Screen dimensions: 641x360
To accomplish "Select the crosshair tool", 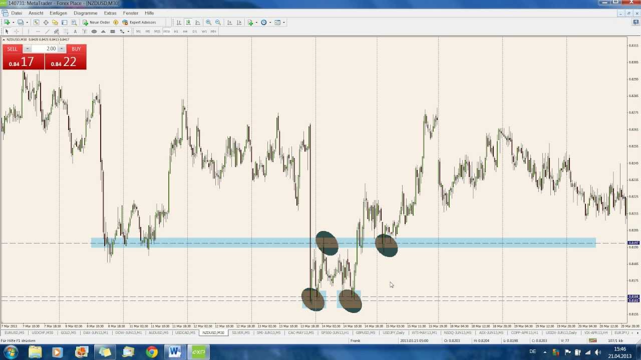I will [16, 31].
